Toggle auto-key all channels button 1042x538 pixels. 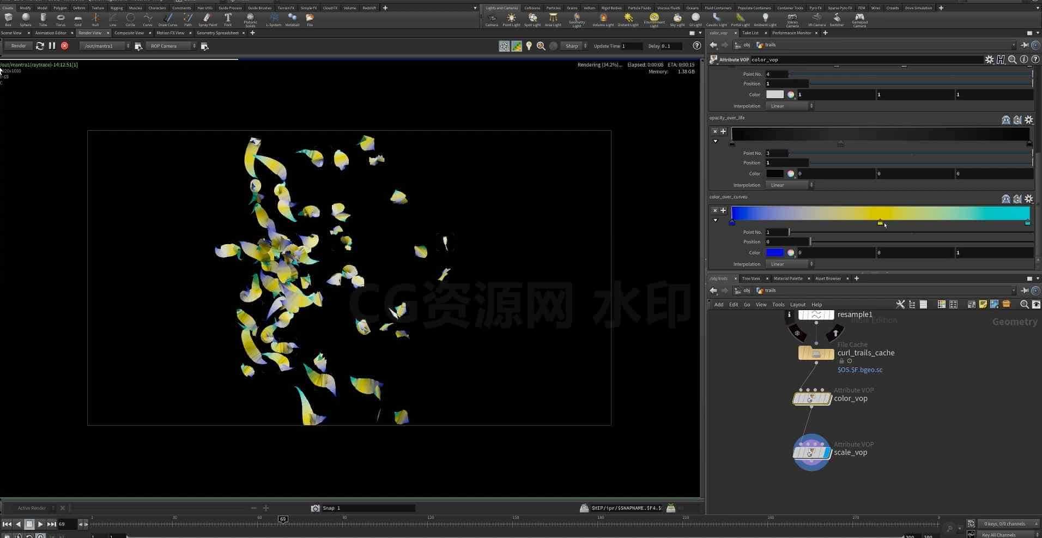(x=1007, y=534)
